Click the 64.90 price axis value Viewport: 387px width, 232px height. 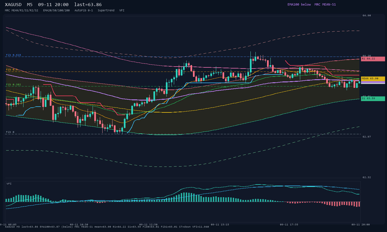pos(367,15)
